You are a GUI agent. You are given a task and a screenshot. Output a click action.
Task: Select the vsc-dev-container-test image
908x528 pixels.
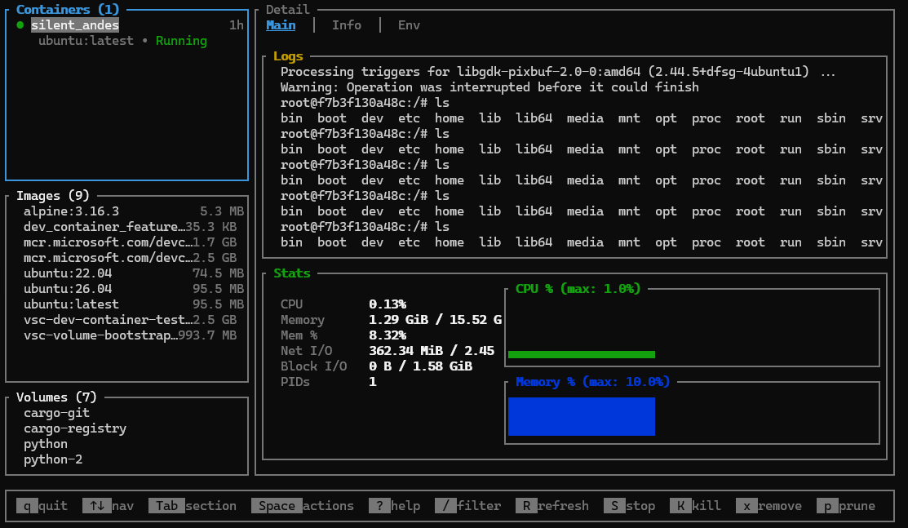tap(131, 319)
